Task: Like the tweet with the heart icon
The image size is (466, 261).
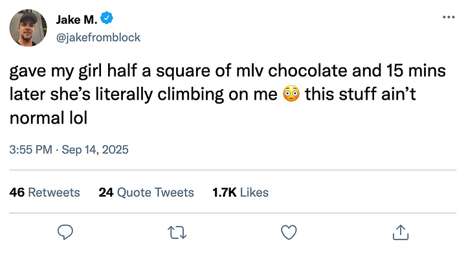Action: click(289, 231)
